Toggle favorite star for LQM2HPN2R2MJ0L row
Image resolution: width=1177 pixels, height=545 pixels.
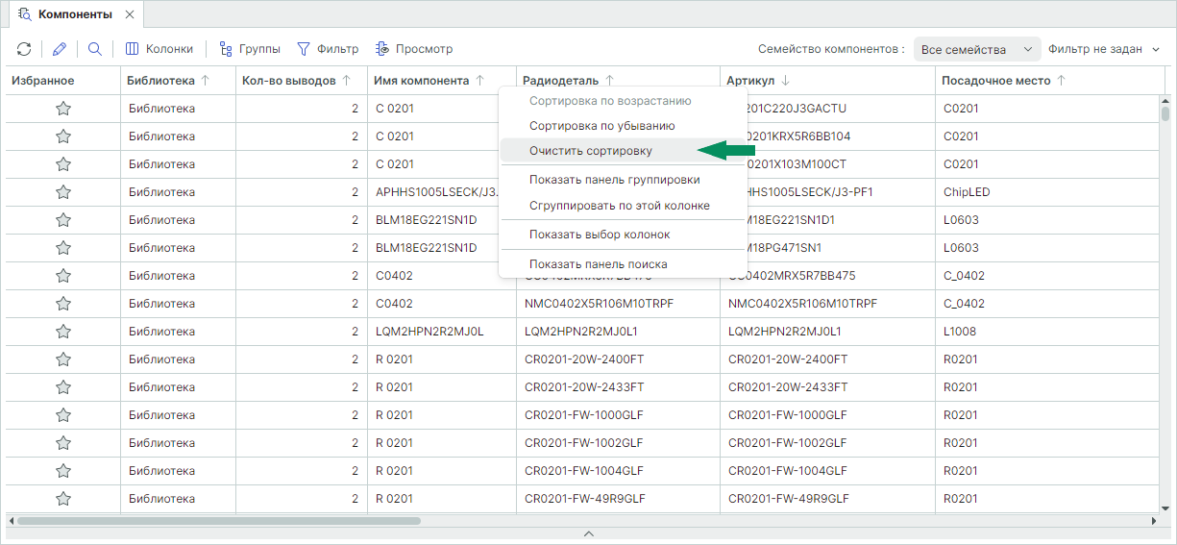(63, 332)
